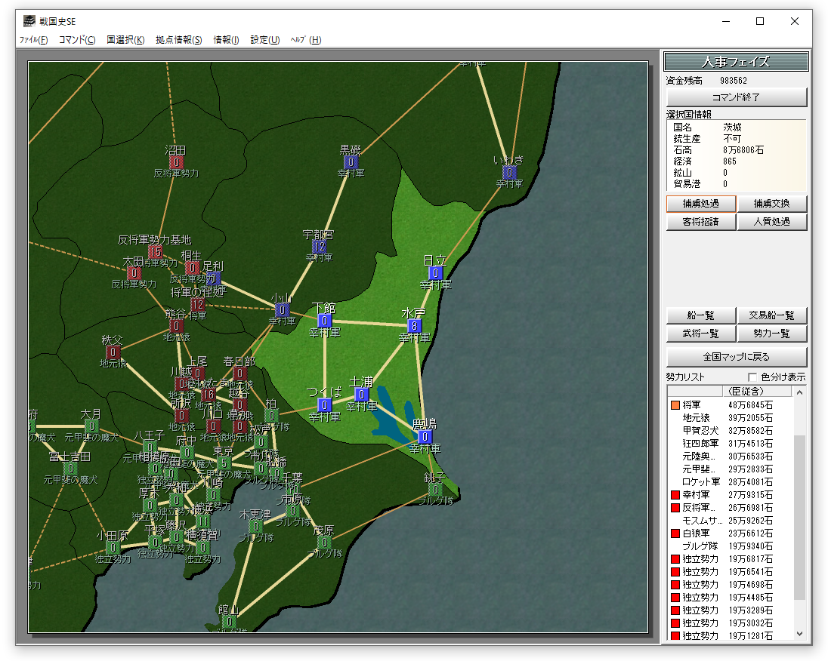Select the 小田原 green base marker
The width and height of the screenshot is (828, 661).
113,548
